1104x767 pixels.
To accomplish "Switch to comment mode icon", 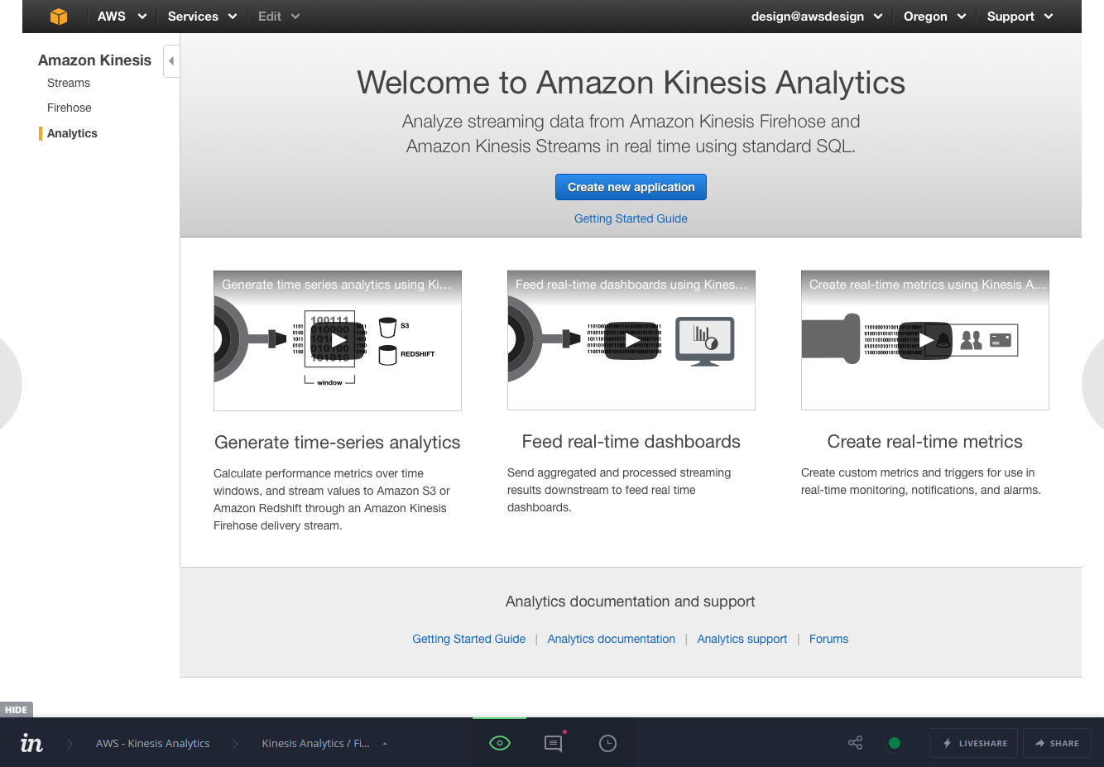I will point(553,743).
